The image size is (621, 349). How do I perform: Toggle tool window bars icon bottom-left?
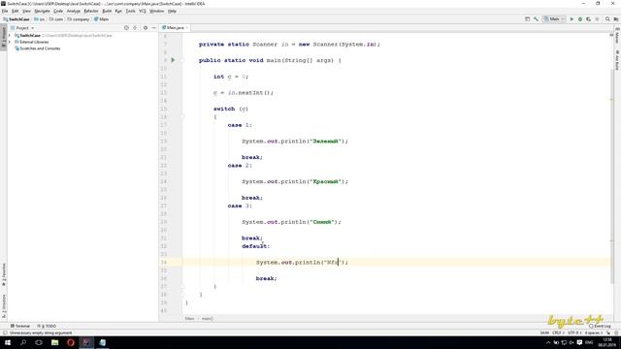(5, 333)
